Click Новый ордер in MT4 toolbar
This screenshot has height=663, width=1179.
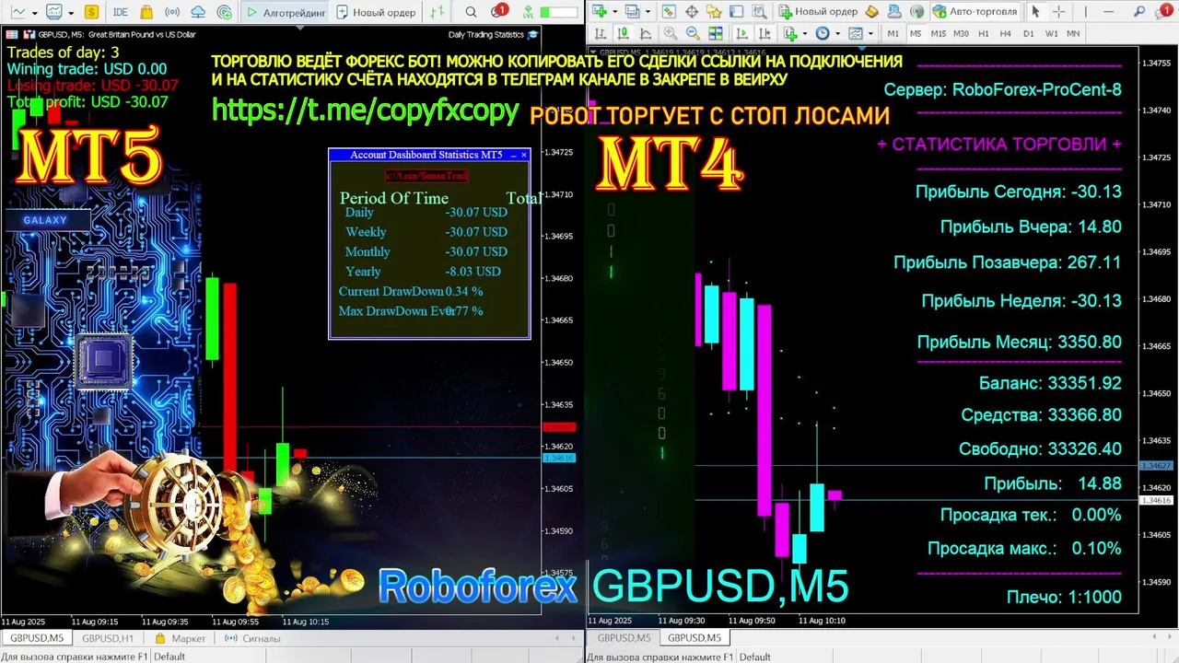[x=818, y=11]
